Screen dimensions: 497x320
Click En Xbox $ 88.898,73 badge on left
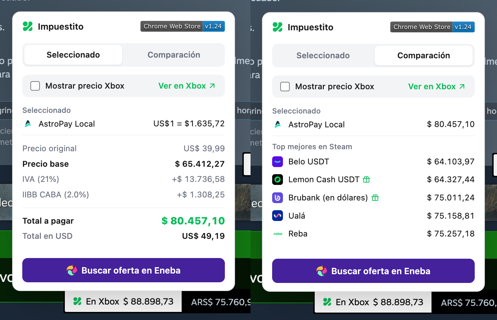[123, 301]
